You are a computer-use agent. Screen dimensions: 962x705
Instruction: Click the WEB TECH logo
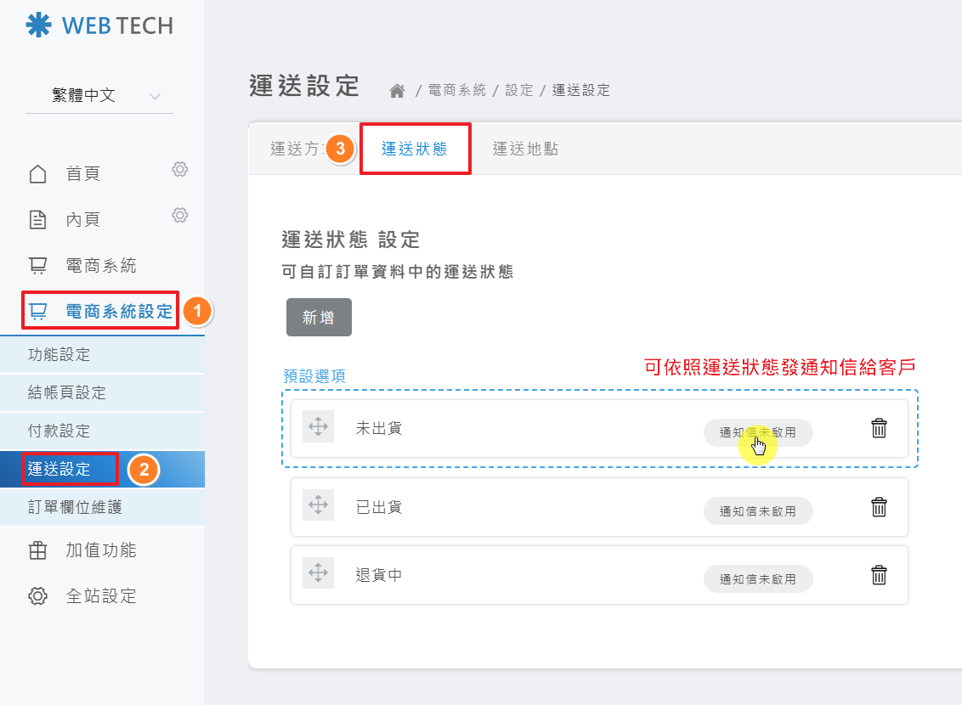pyautogui.click(x=99, y=25)
